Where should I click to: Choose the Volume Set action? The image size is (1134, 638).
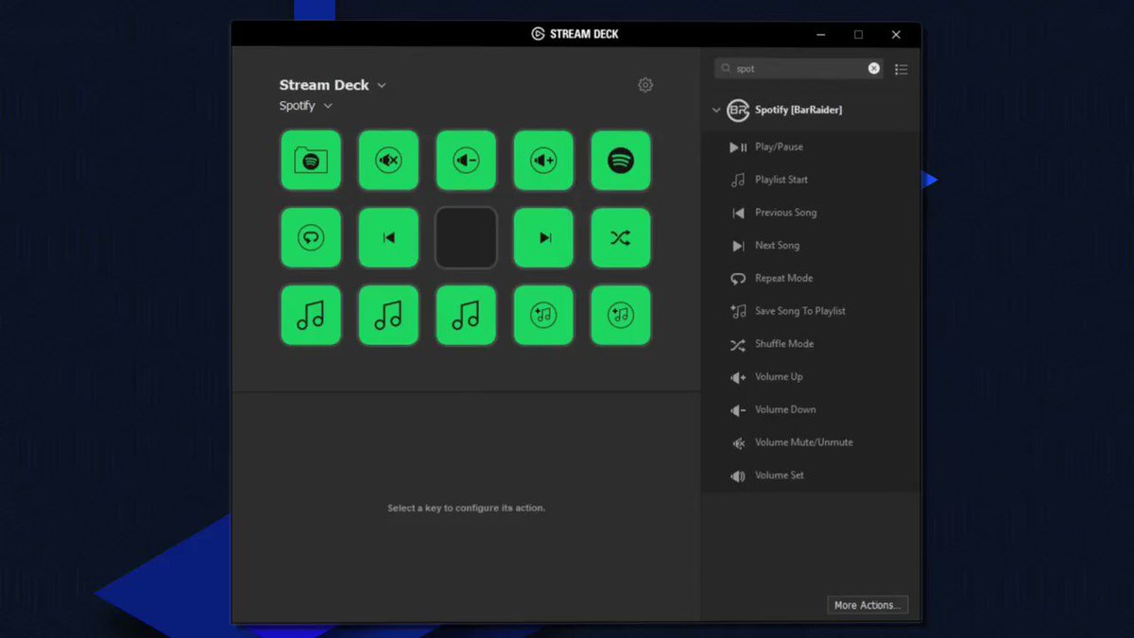click(810, 475)
